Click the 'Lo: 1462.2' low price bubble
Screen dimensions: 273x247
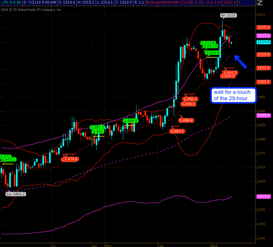click(16, 194)
